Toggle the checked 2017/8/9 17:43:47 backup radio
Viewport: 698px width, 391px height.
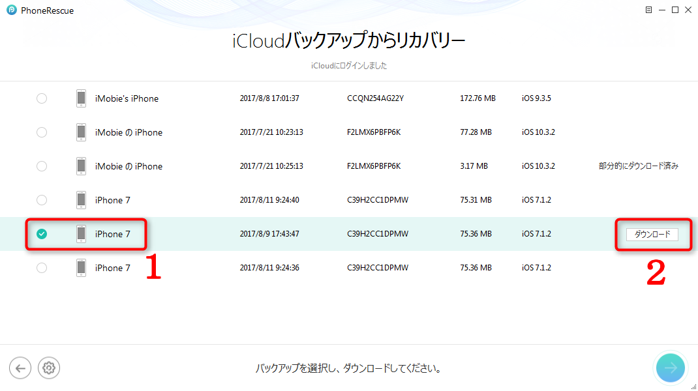(x=42, y=233)
